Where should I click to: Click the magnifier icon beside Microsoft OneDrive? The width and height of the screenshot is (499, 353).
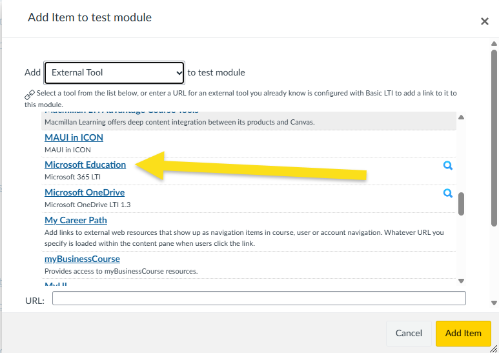point(448,193)
